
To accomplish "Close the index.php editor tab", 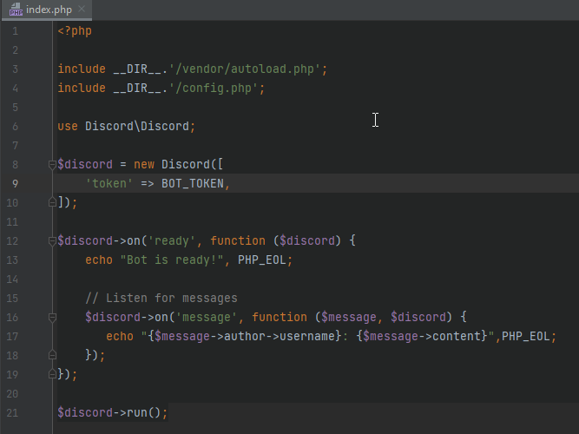I will coord(82,10).
